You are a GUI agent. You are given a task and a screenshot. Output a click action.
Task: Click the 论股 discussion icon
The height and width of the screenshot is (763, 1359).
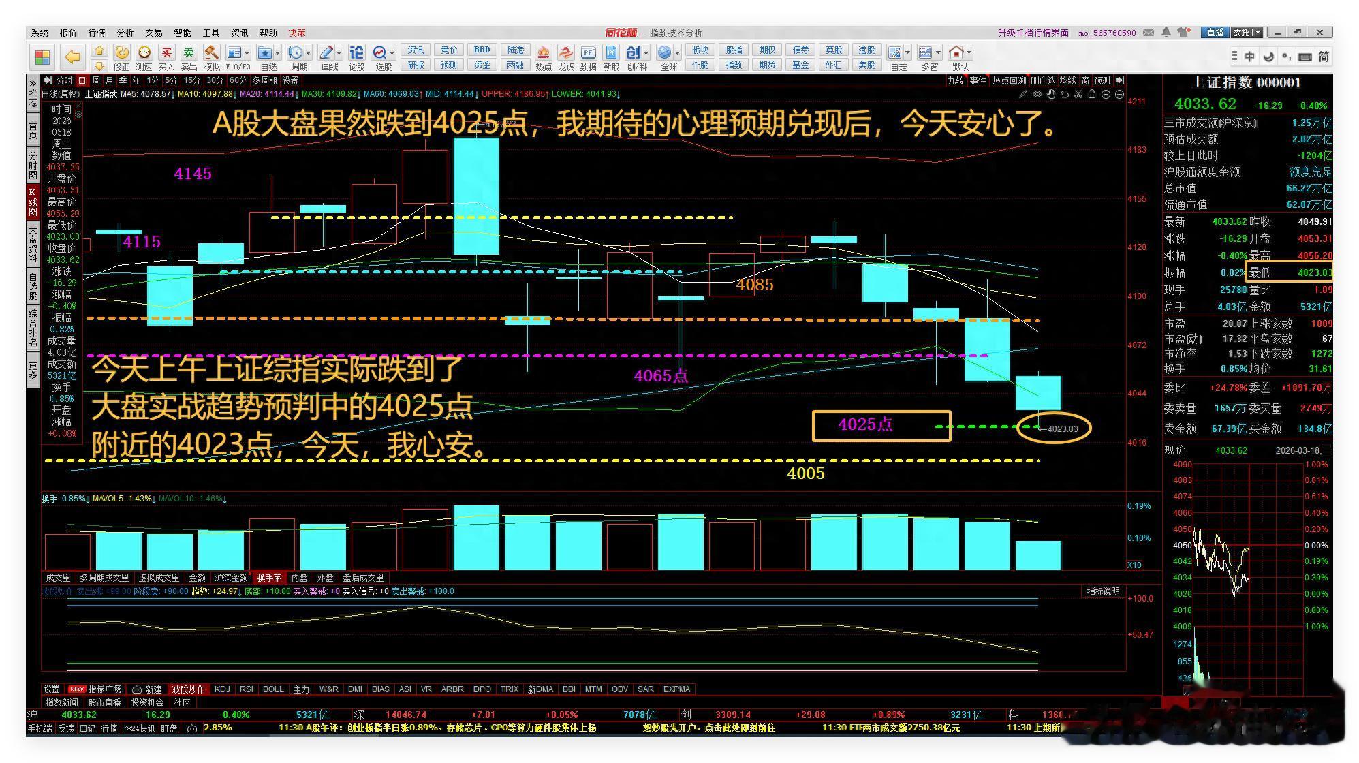pos(356,52)
